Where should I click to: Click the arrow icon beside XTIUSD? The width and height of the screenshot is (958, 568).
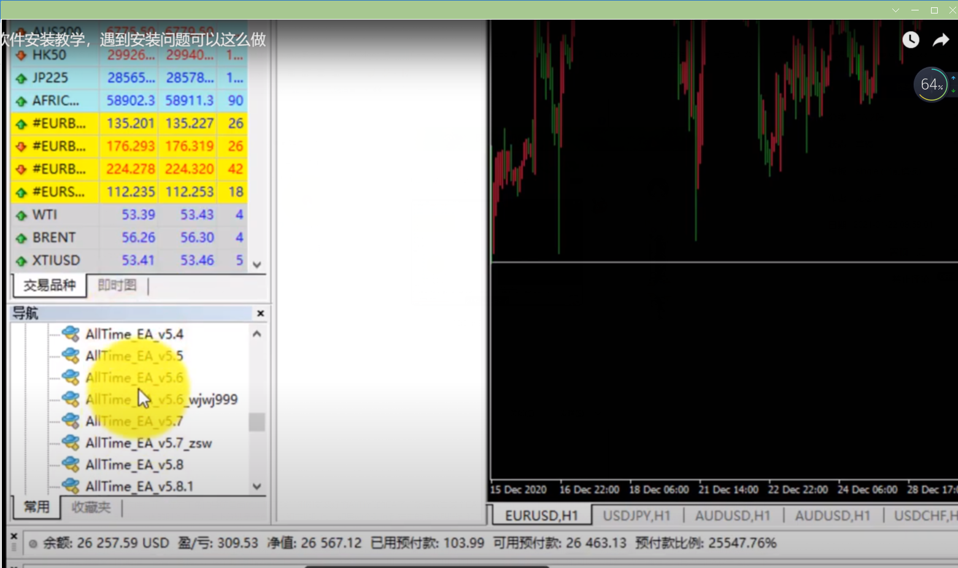pos(21,261)
